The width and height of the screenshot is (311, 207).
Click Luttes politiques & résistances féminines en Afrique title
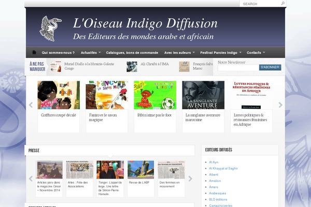point(250,120)
